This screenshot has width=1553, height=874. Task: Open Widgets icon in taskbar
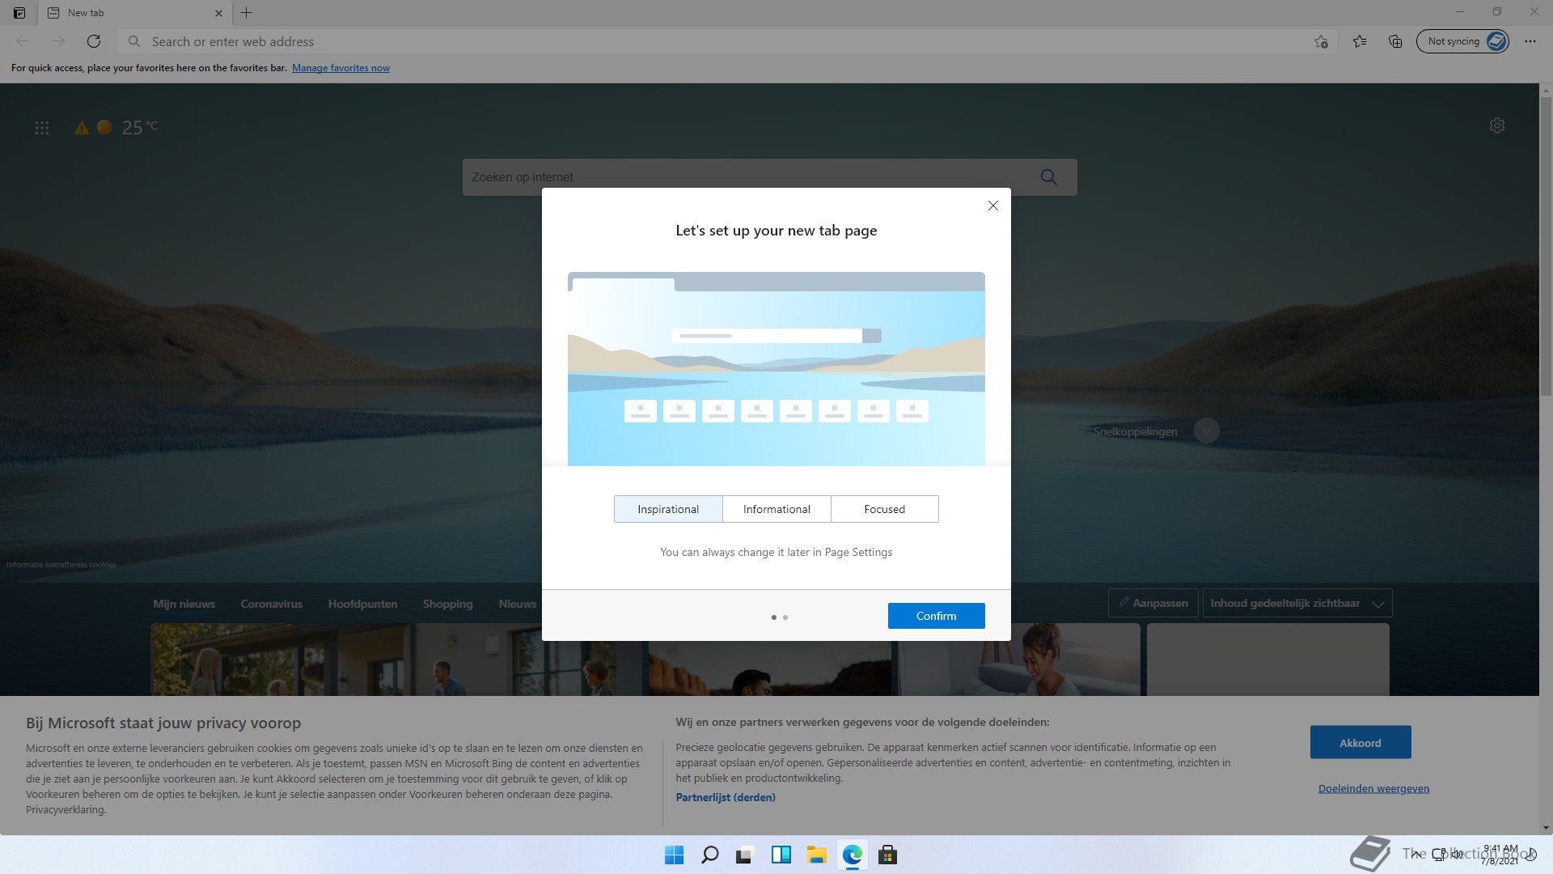point(781,855)
